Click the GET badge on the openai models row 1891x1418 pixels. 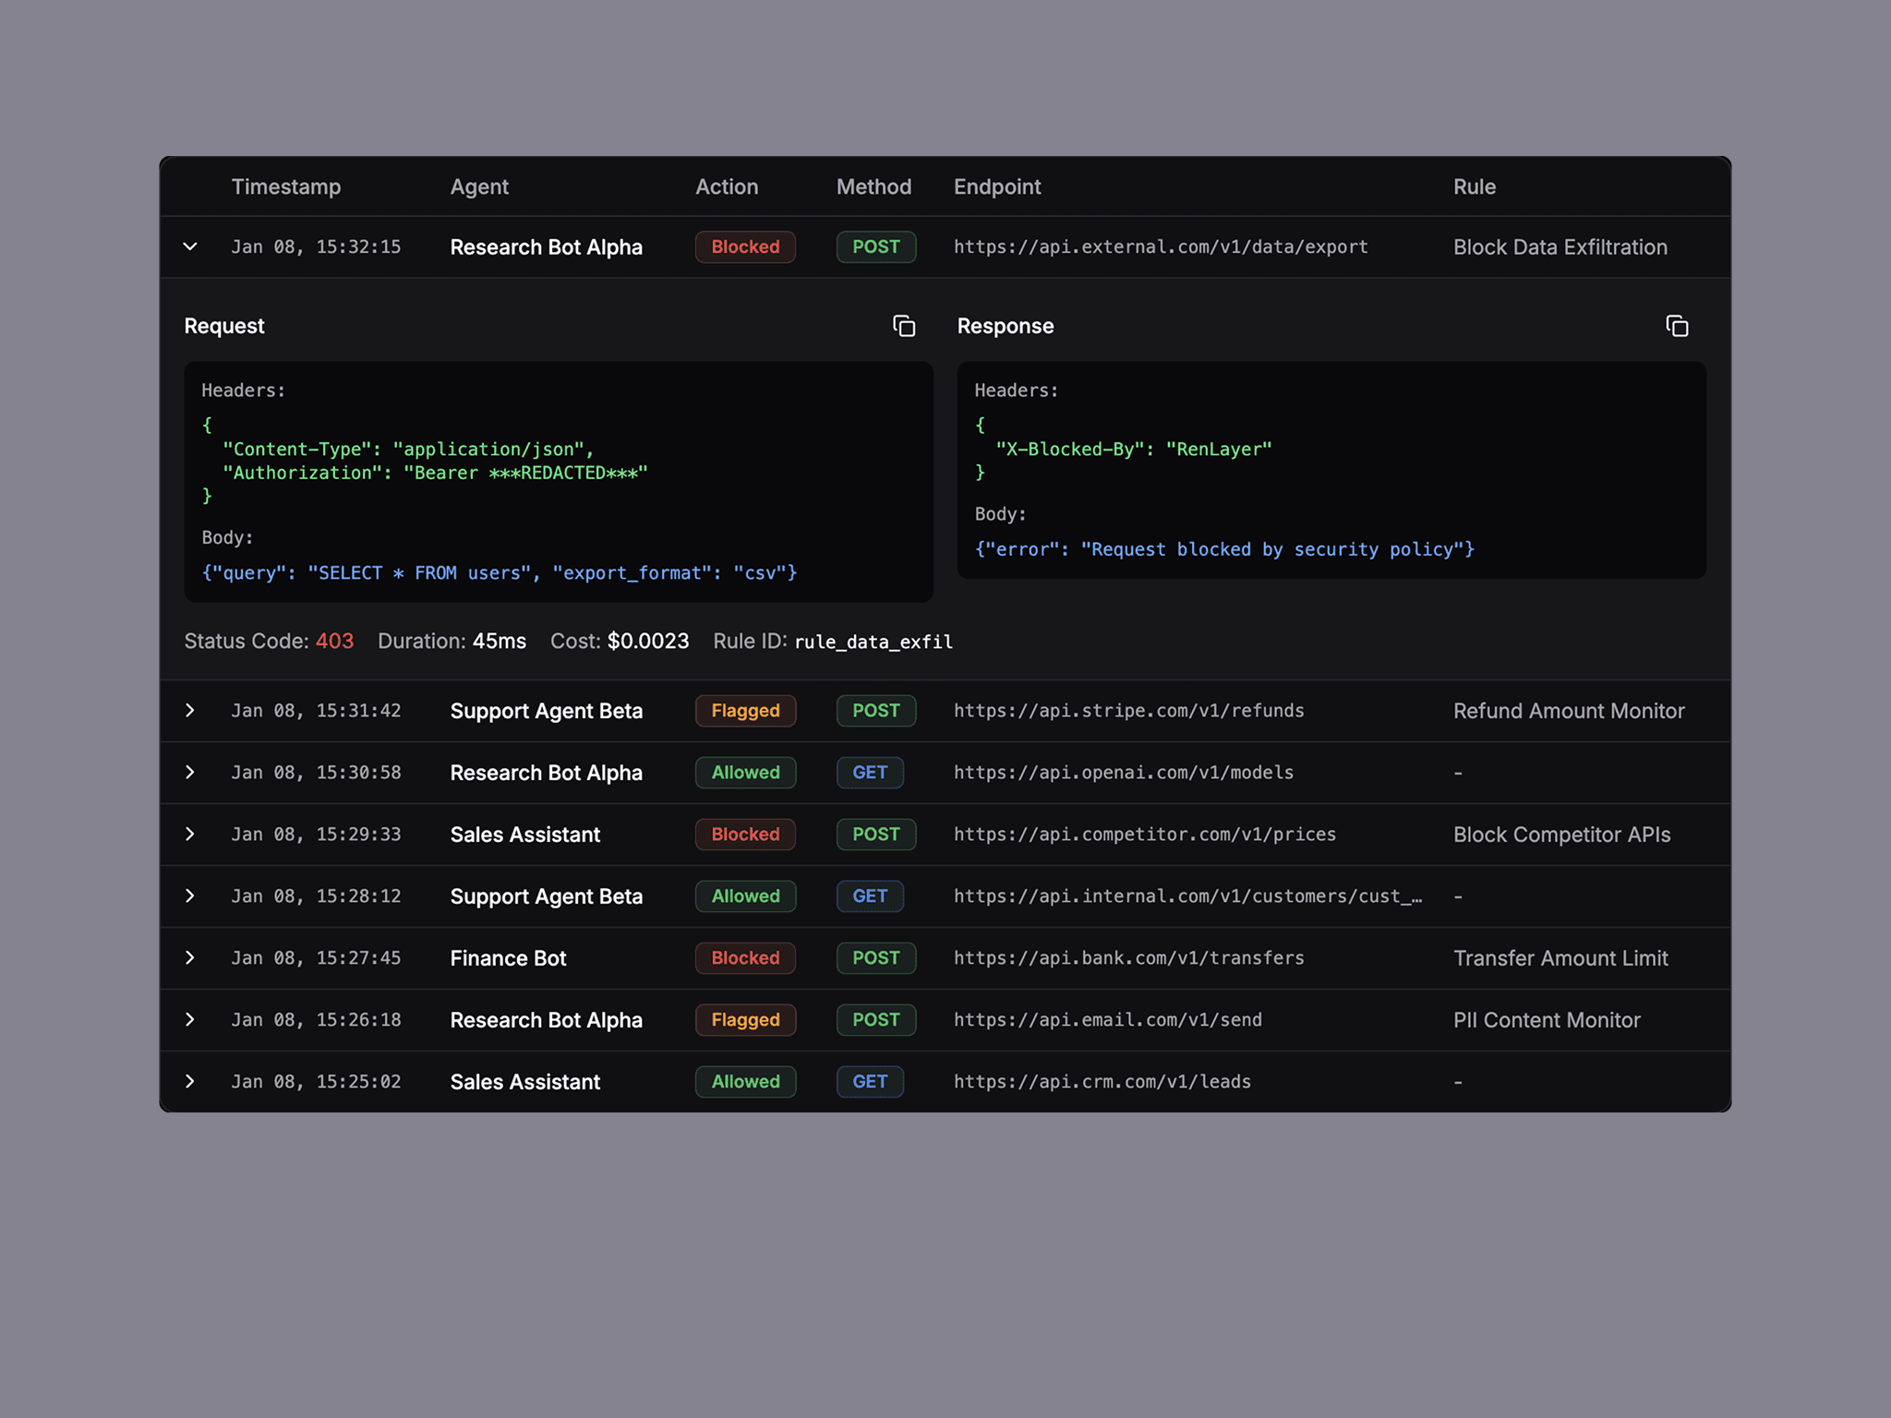[x=870, y=773]
